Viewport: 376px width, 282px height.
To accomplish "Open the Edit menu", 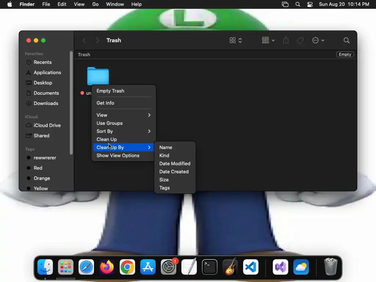I will [x=62, y=4].
